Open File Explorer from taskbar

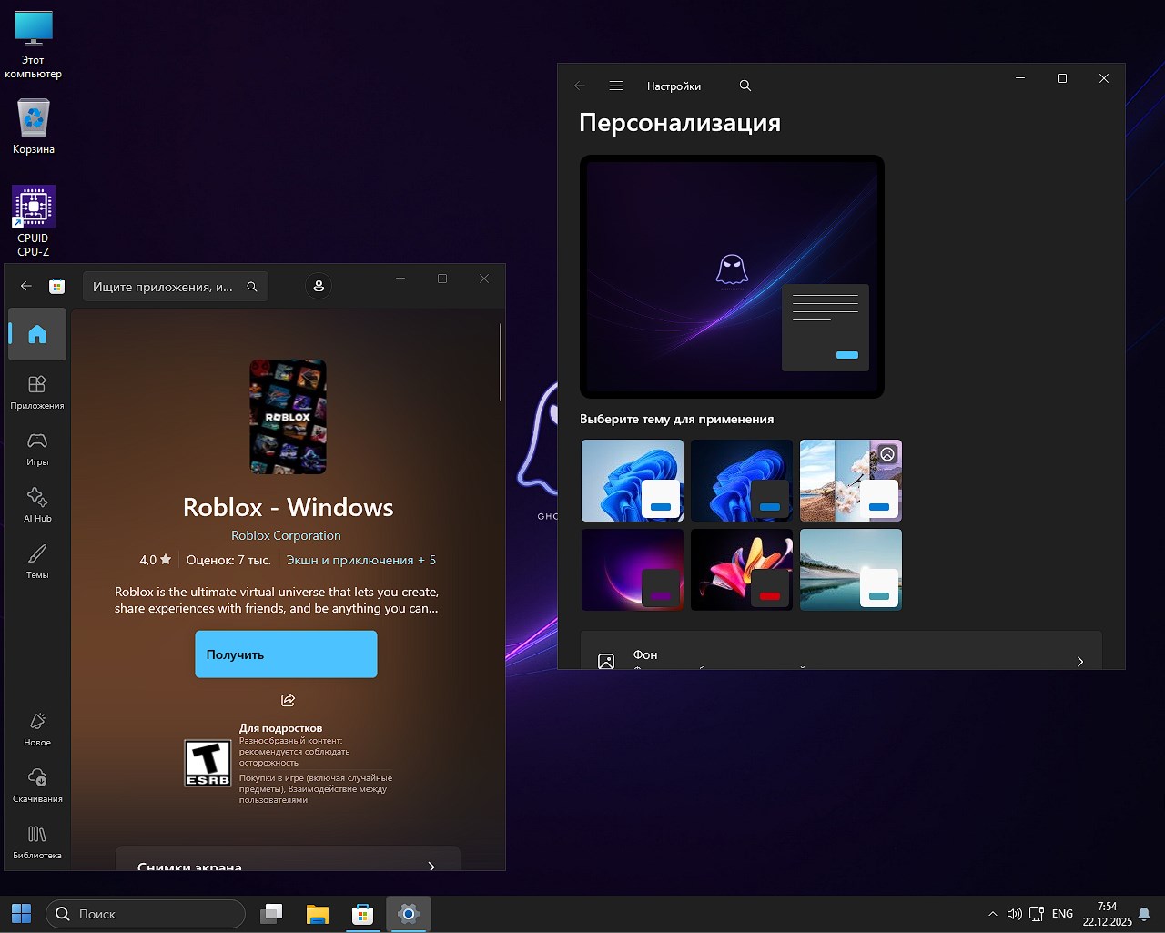(317, 914)
